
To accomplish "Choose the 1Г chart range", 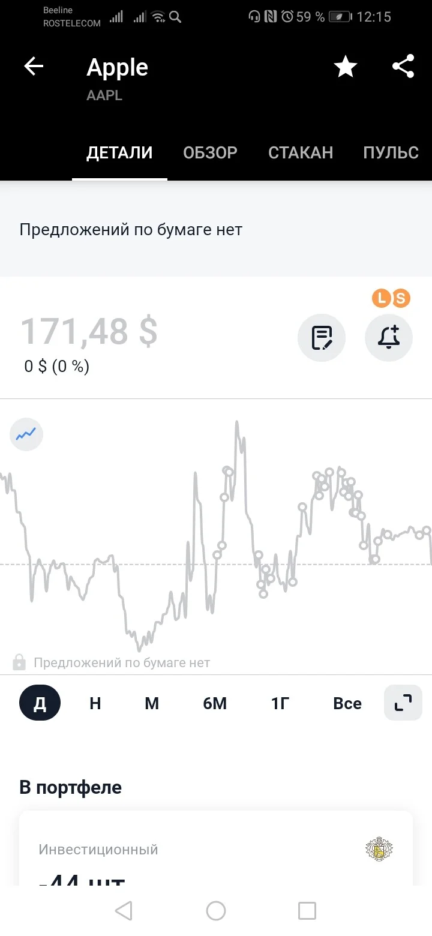I will pyautogui.click(x=280, y=703).
